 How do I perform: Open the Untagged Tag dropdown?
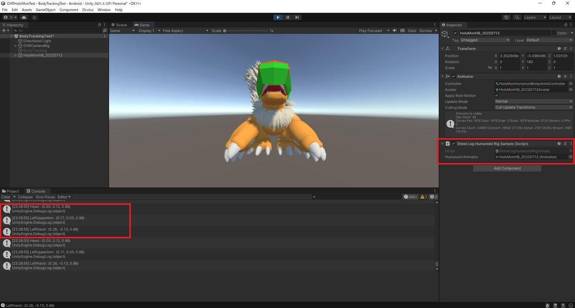point(485,40)
